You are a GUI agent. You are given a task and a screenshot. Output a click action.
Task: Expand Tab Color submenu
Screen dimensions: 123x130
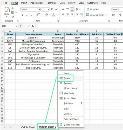click(71, 103)
